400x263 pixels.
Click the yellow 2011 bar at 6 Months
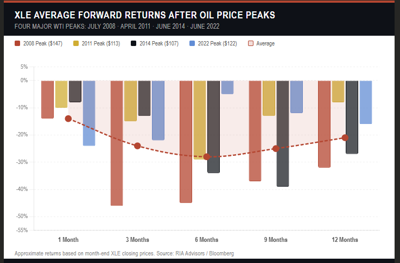pos(200,120)
